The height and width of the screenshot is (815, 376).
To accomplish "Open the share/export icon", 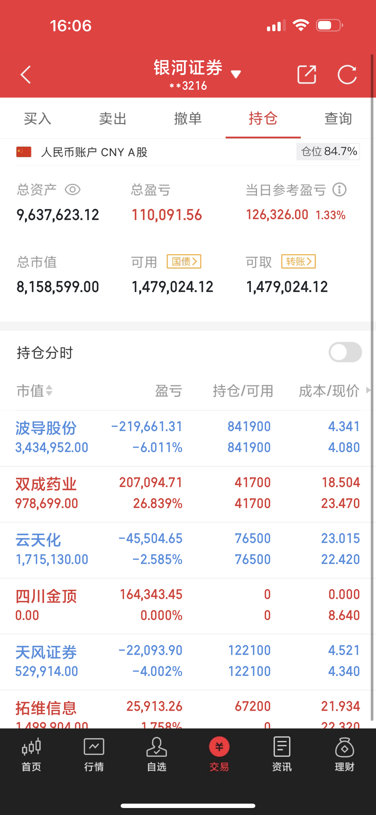I will (307, 75).
